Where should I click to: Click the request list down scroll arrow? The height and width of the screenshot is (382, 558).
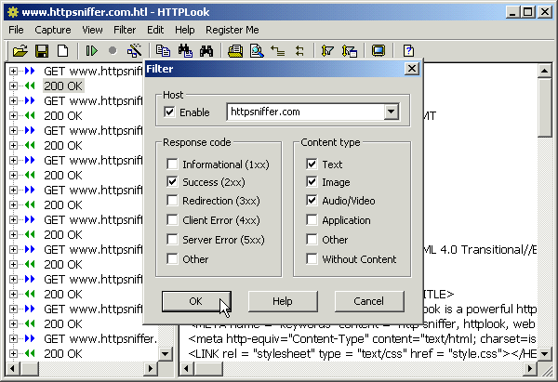point(165,353)
